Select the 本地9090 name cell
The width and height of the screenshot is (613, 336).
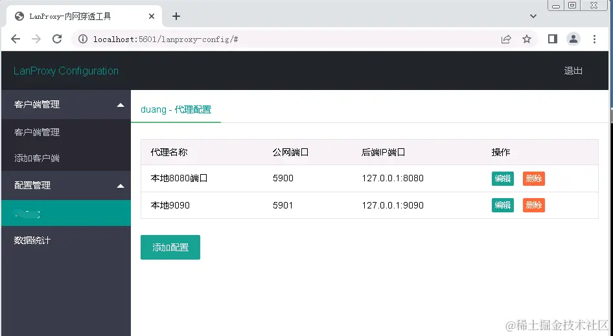tap(170, 205)
